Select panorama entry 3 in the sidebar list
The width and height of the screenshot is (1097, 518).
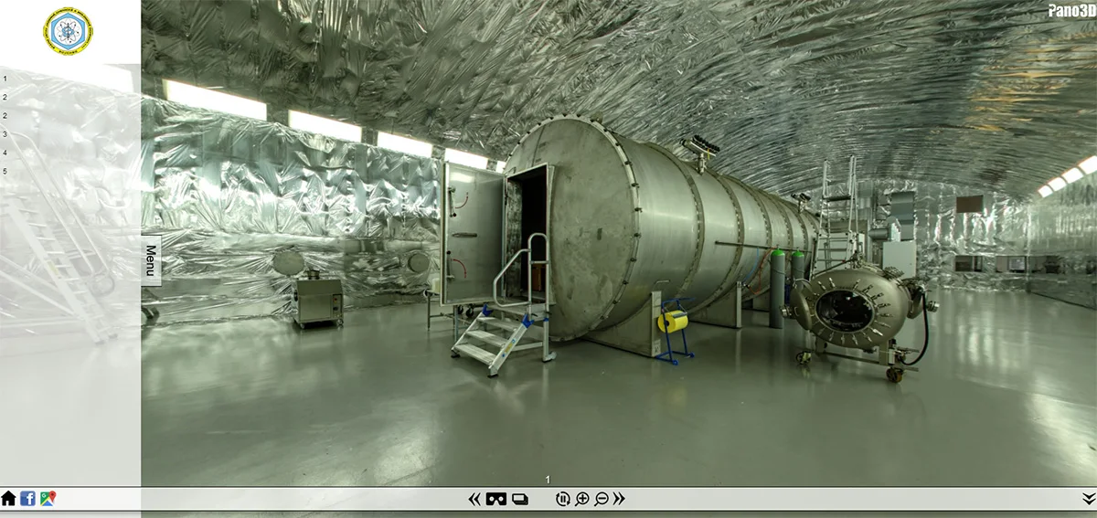5,134
